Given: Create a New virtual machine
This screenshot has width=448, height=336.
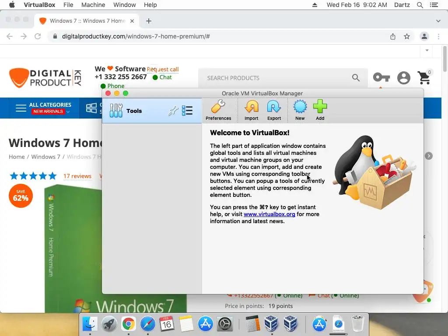Looking at the screenshot, I should (300, 110).
